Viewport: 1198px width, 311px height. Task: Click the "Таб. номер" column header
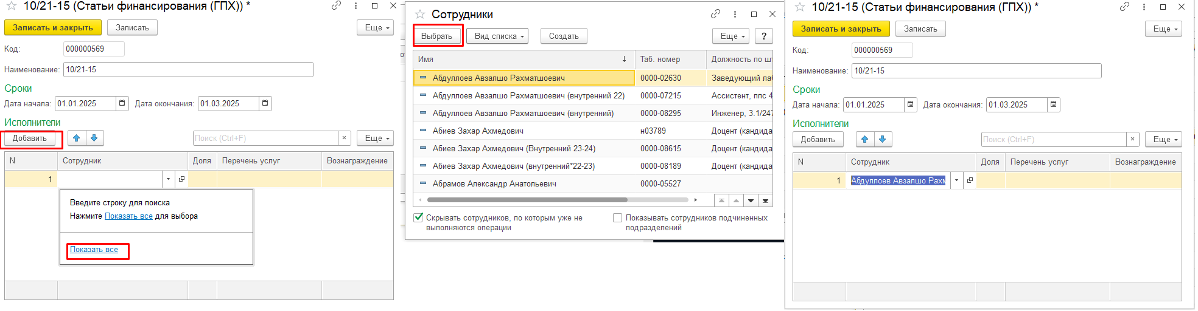point(660,60)
